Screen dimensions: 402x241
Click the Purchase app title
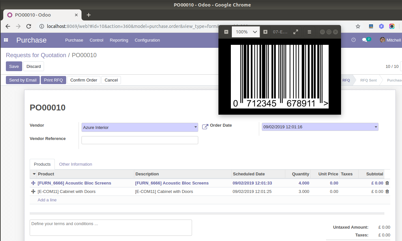click(x=31, y=40)
